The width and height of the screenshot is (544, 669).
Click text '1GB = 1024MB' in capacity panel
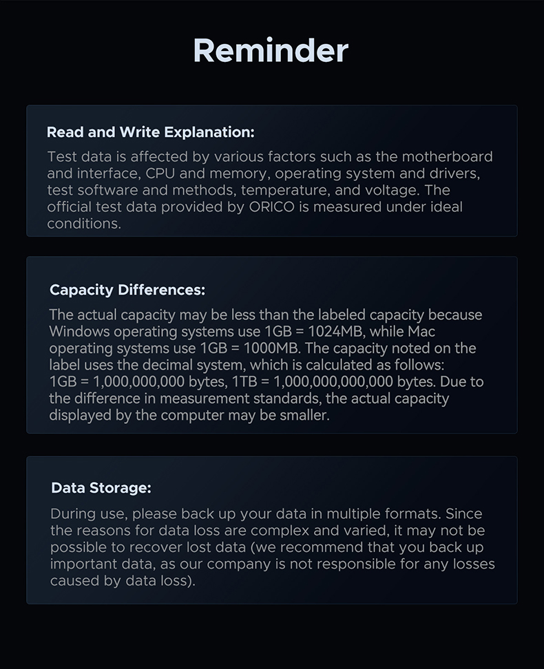313,332
